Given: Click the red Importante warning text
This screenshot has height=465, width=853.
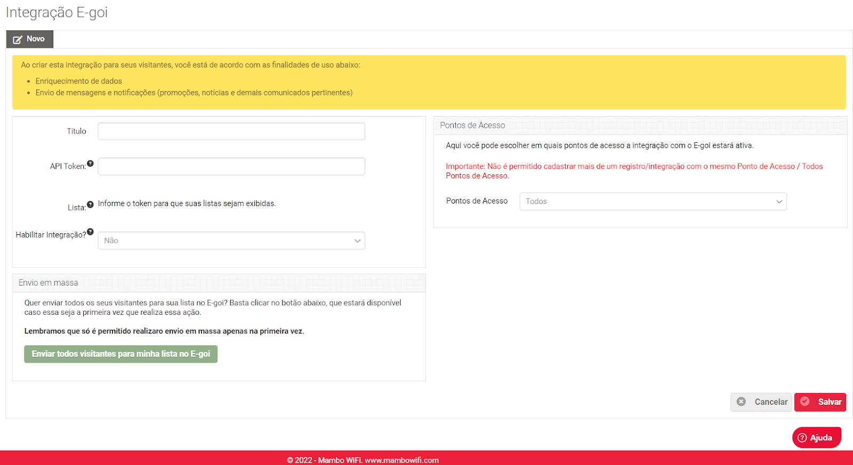Looking at the screenshot, I should coord(634,171).
